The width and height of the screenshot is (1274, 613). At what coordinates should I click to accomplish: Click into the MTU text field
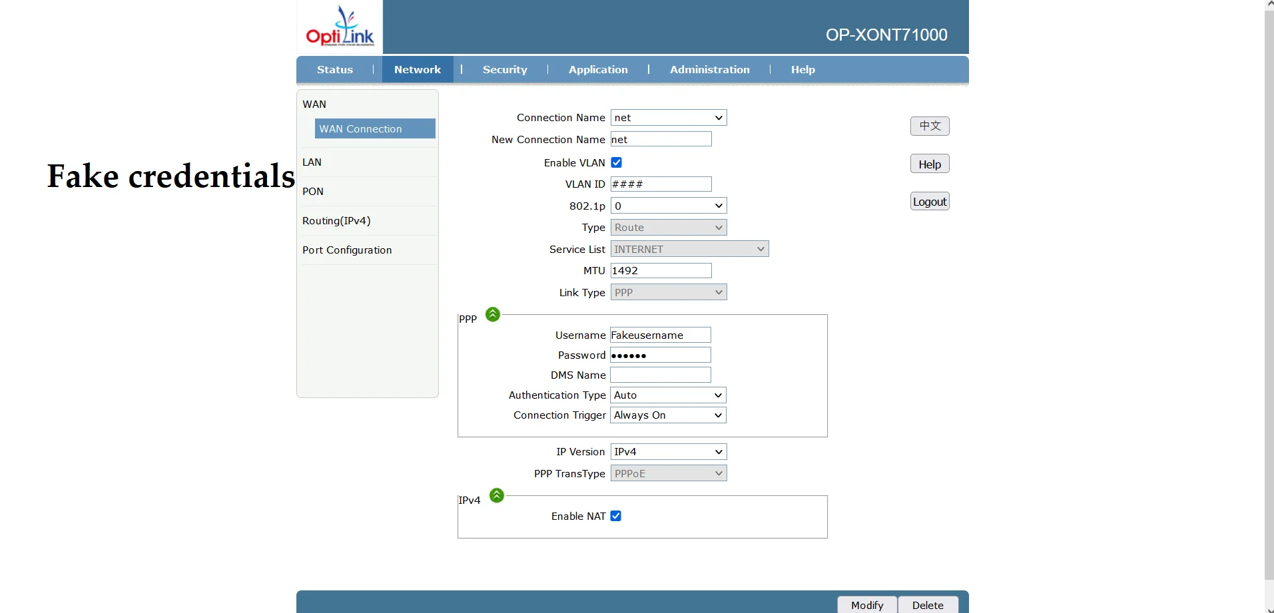point(661,271)
